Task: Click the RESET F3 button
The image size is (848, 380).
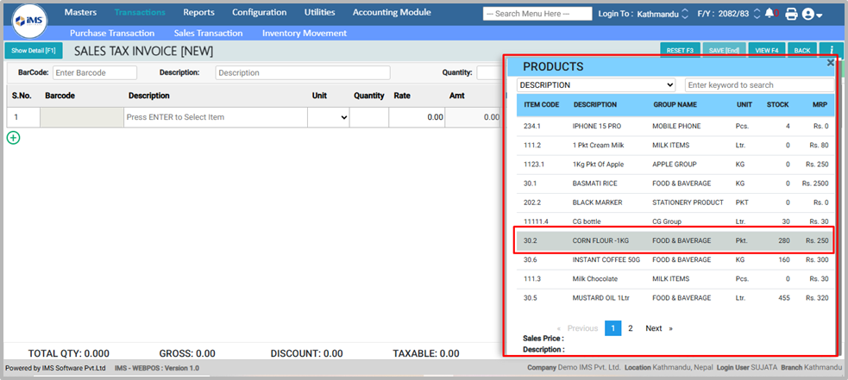Action: coord(680,51)
